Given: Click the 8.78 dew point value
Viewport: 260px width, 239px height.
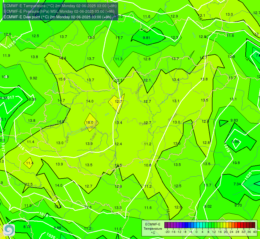Looking at the screenshot, I should [27, 227].
